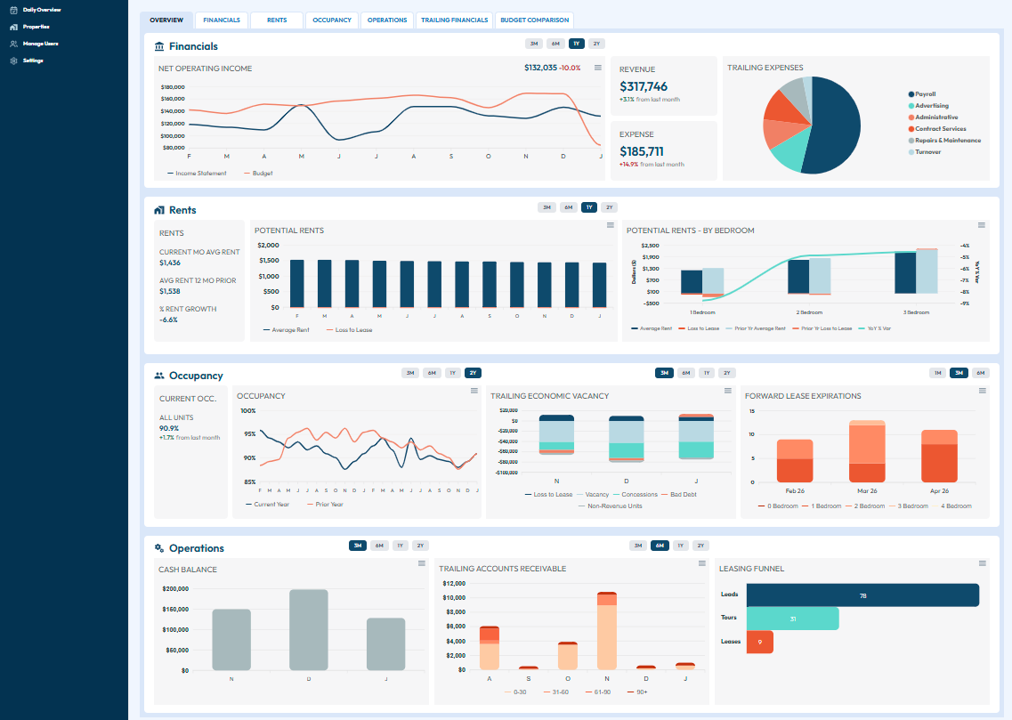
Task: Set Financials range to 6M
Action: pyautogui.click(x=555, y=44)
